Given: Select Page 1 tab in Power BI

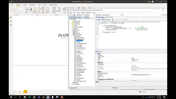Looking at the screenshot, I should click(20, 92).
